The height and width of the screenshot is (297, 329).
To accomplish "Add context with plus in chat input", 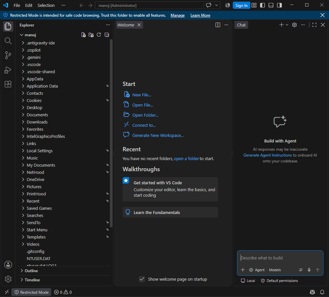I will click(x=243, y=270).
